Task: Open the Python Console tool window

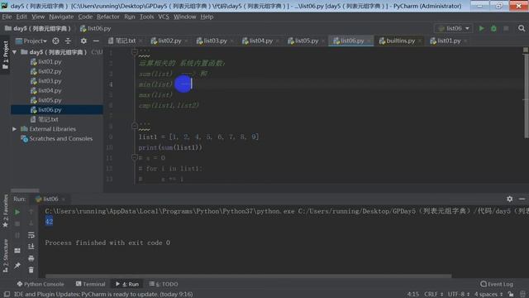Action: (x=41, y=284)
